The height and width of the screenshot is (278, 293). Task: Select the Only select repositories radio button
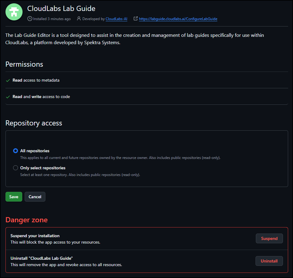click(16, 168)
